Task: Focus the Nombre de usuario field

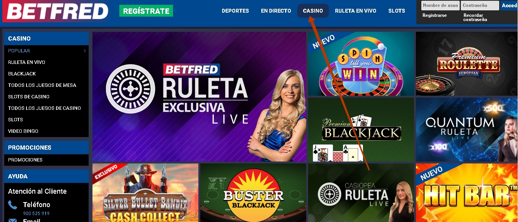Action: [440, 5]
